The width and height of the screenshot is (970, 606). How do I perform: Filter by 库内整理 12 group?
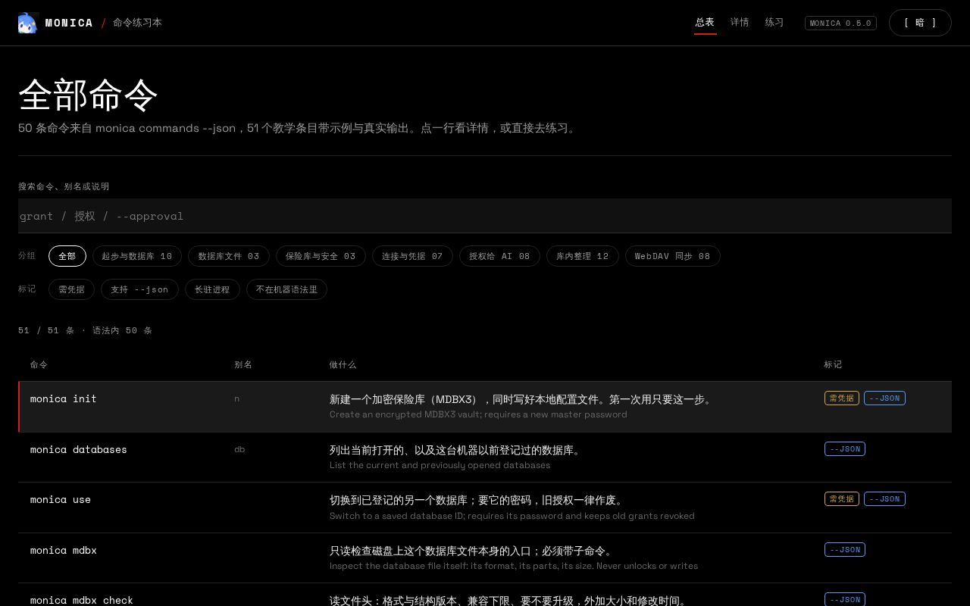tap(583, 256)
